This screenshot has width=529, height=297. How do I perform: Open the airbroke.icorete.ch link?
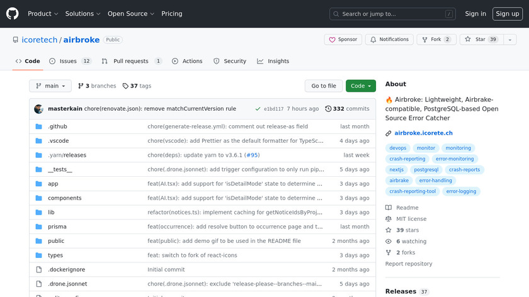pyautogui.click(x=423, y=133)
